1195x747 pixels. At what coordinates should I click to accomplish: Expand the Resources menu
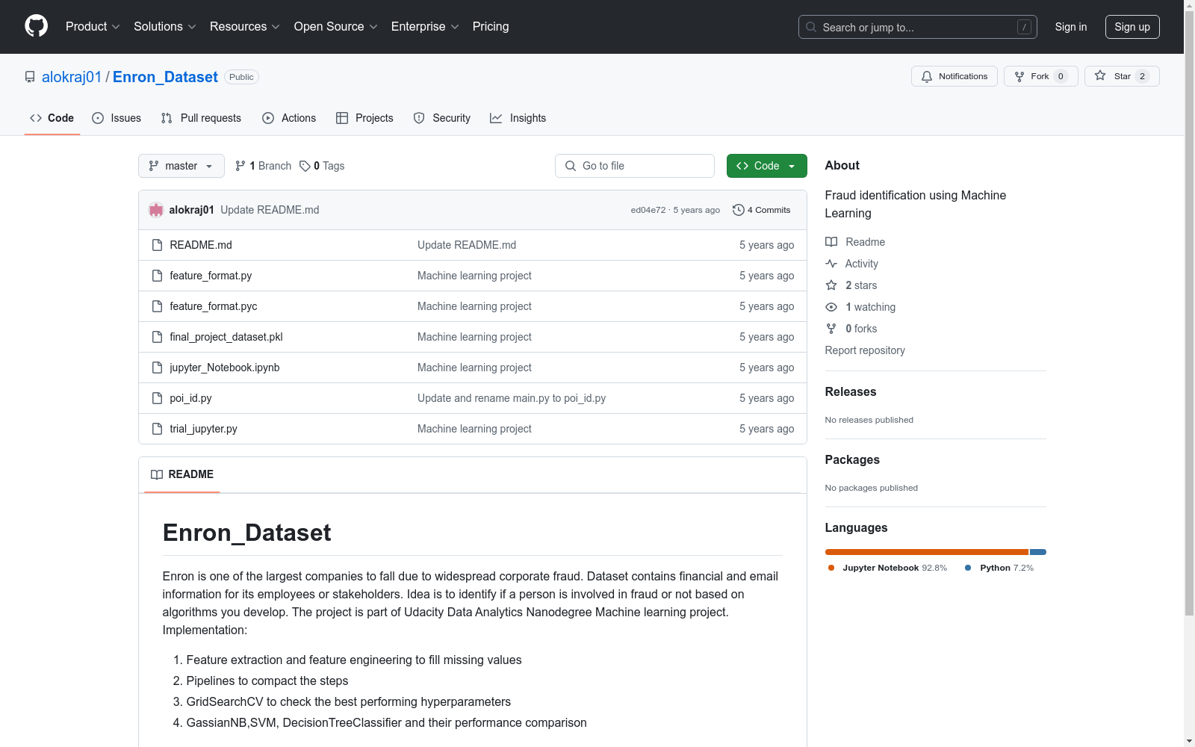tap(245, 26)
